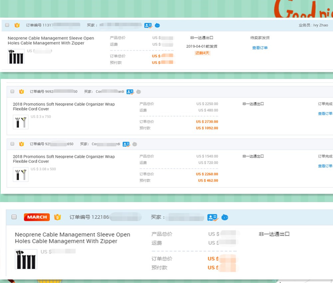
Task: Open 查看订单 link for order 11317
Action: (x=260, y=48)
